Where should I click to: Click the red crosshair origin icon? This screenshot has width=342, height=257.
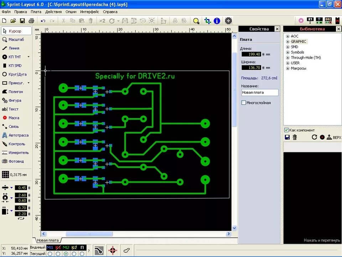(x=113, y=250)
